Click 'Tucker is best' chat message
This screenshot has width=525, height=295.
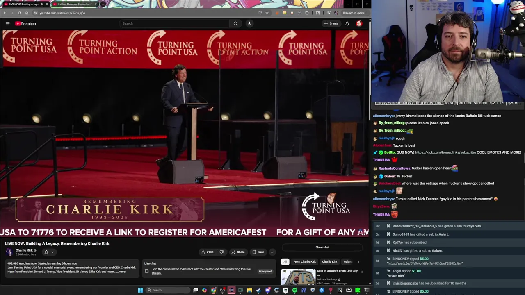pyautogui.click(x=404, y=145)
